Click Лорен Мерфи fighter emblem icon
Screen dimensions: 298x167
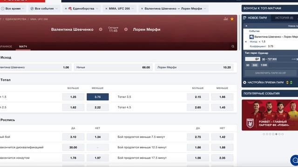tap(126, 29)
